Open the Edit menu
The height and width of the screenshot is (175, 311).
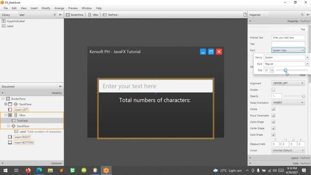coord(14,8)
